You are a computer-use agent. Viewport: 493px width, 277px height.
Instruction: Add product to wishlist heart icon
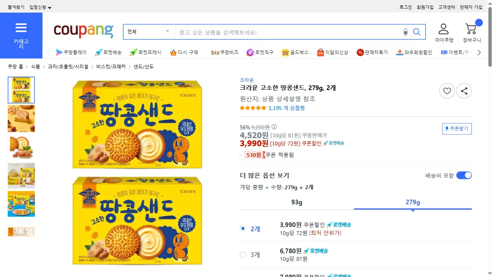tap(447, 91)
